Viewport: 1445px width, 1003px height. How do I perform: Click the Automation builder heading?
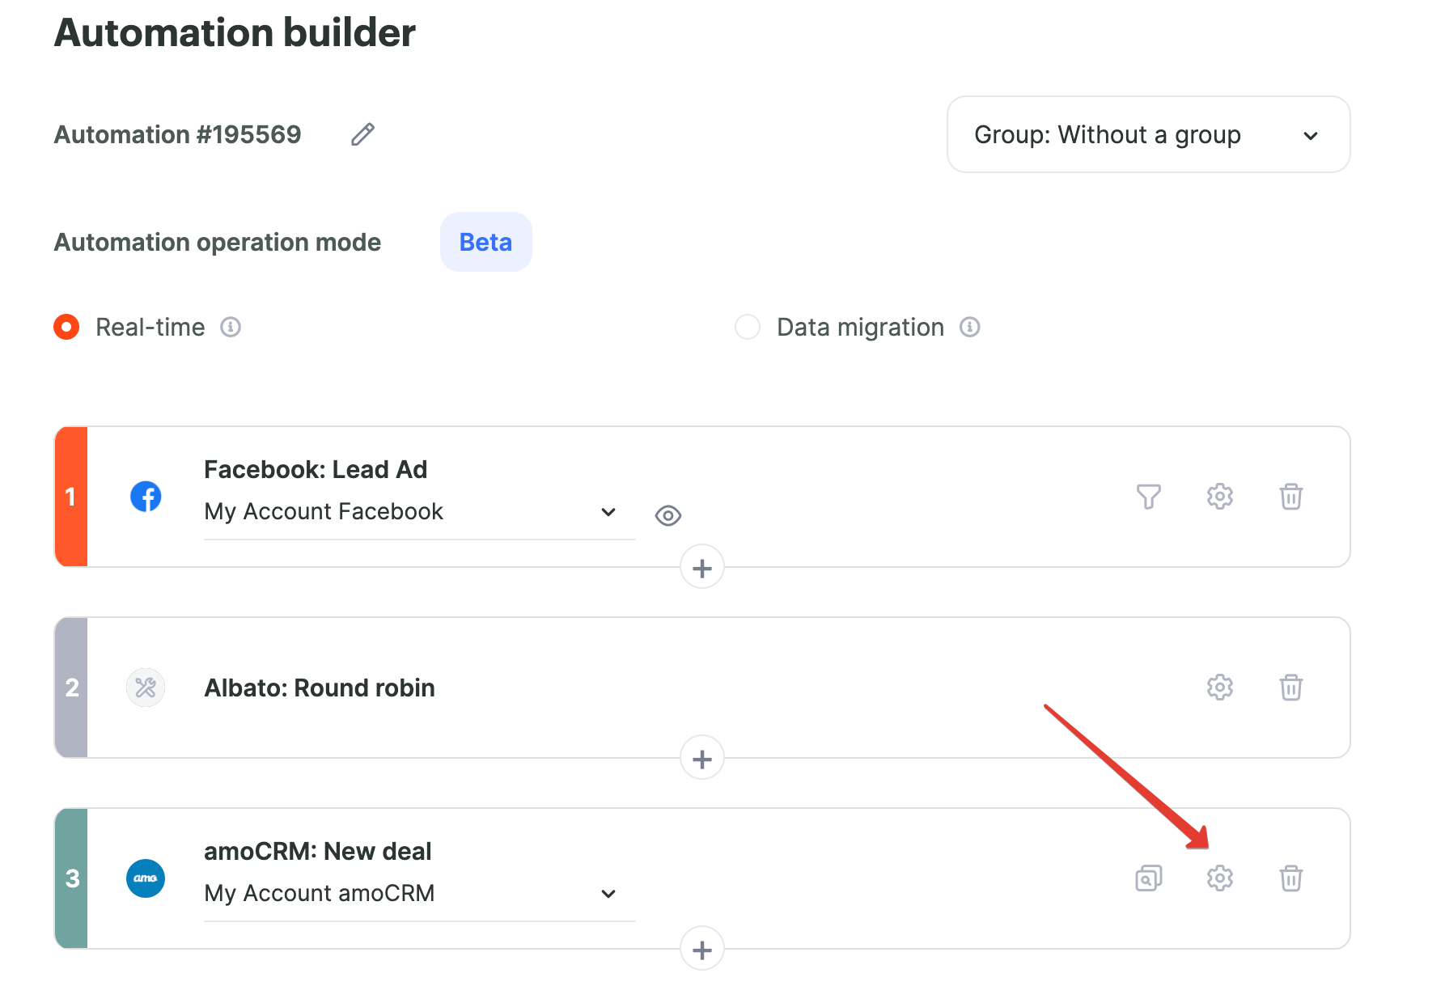[235, 33]
